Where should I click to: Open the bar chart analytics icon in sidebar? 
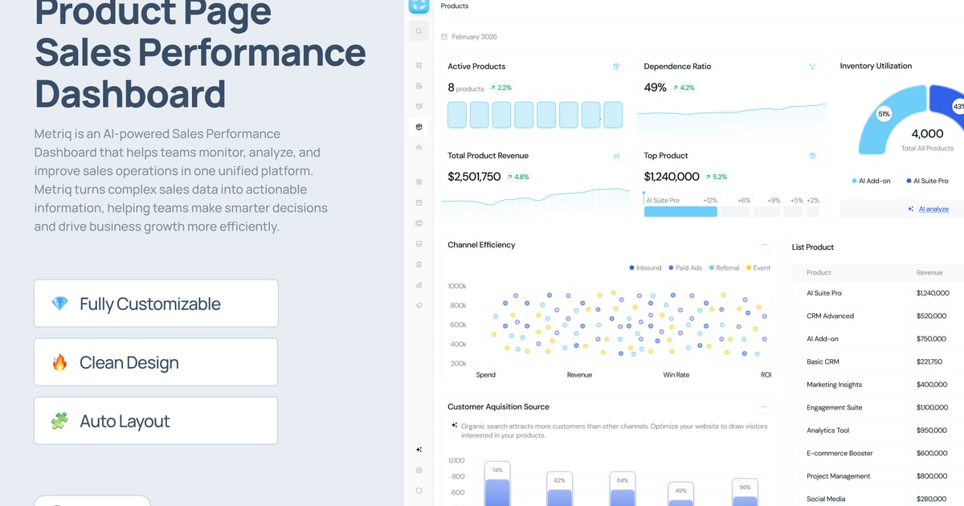coord(419,284)
